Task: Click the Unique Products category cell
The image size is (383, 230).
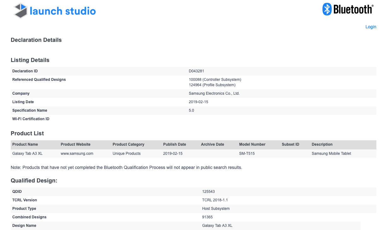Action: click(126, 154)
